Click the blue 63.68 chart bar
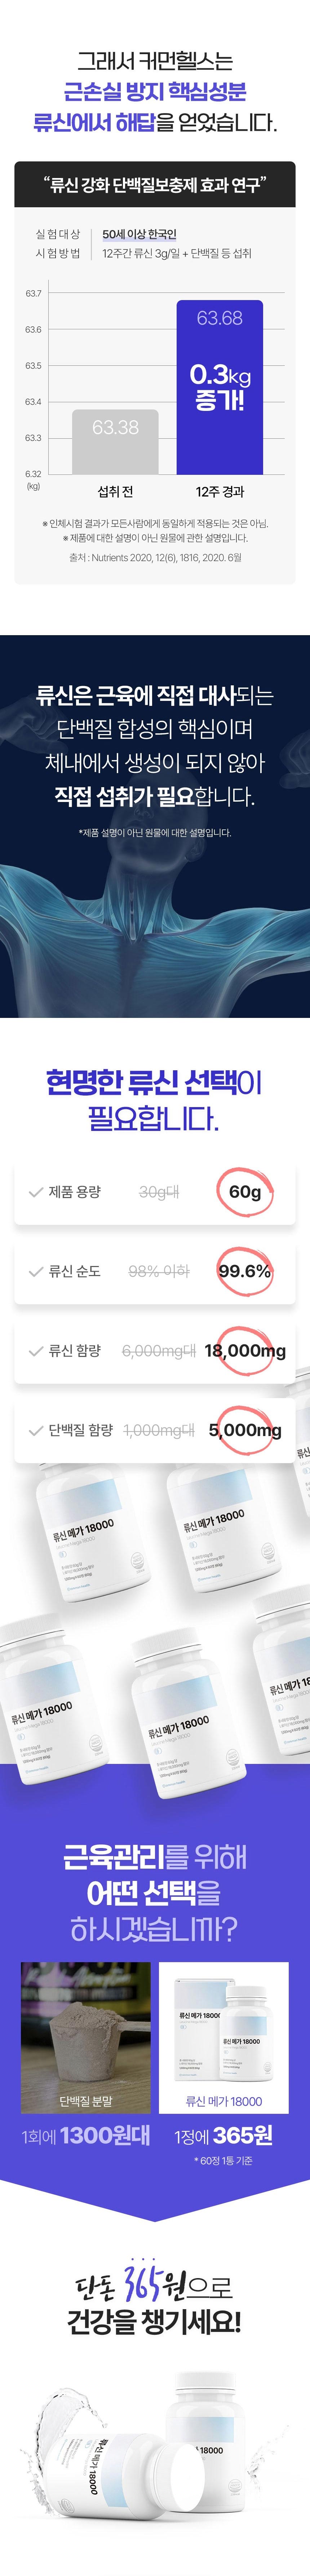The image size is (310, 2576). [x=219, y=387]
